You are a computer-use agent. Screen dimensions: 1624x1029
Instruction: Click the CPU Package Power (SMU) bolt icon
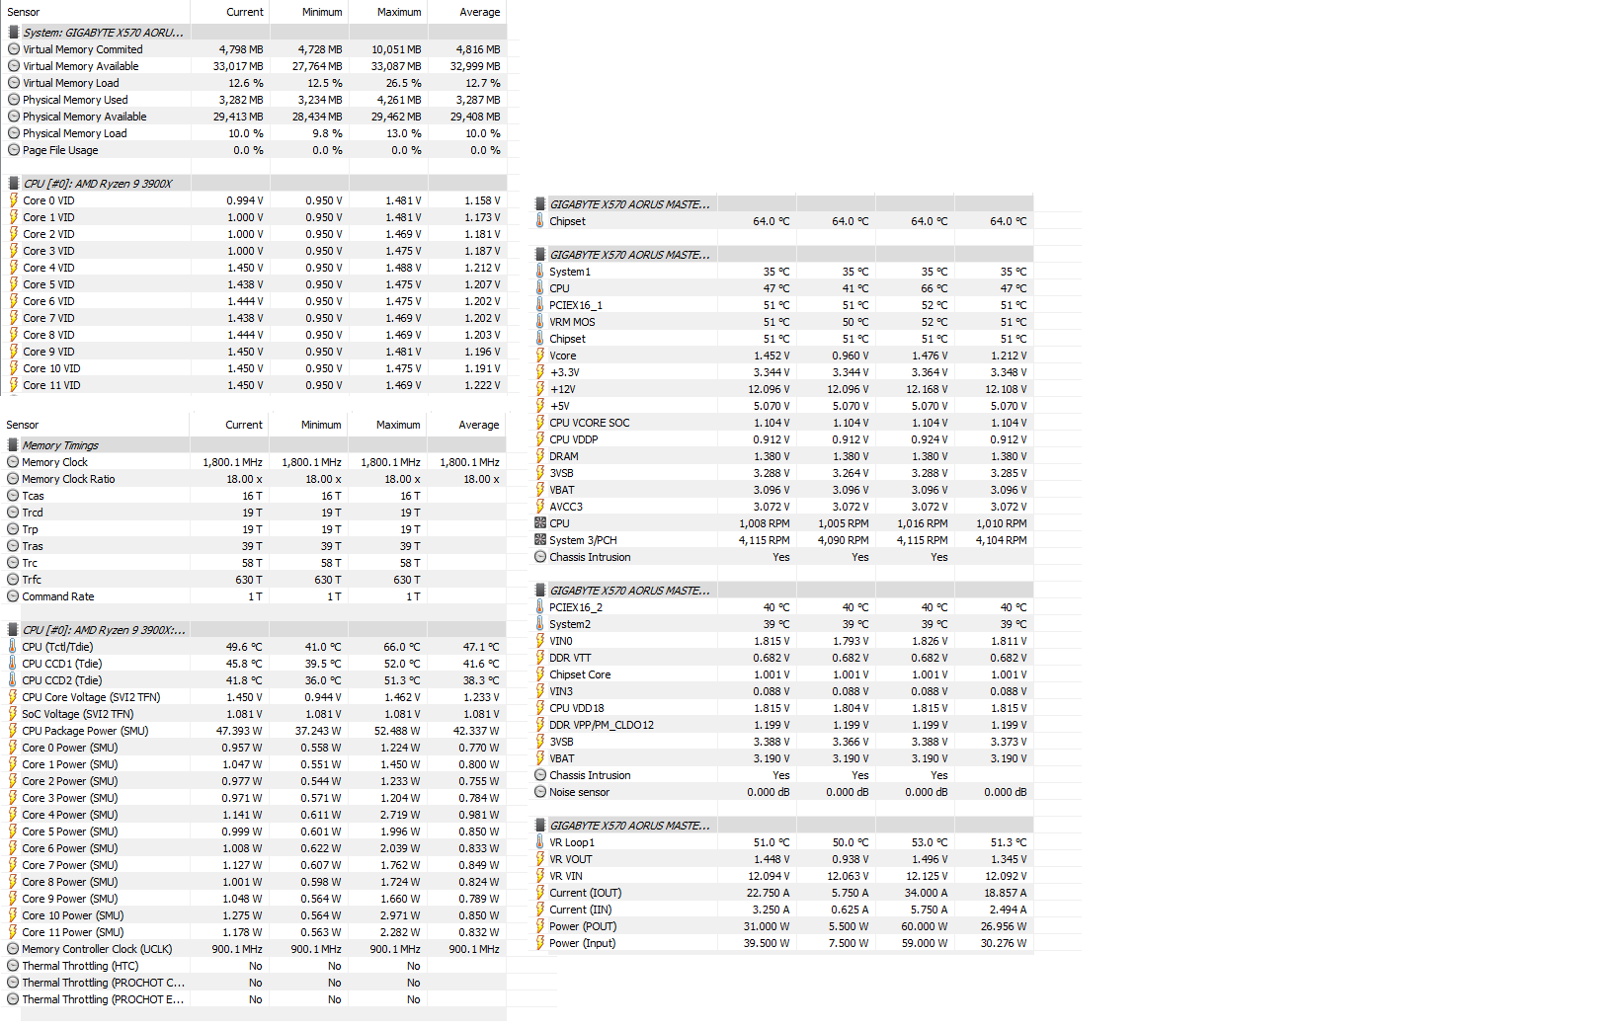click(13, 731)
